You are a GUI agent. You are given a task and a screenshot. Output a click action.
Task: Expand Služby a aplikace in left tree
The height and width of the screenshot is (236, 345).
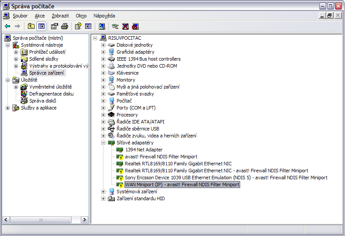click(x=8, y=108)
